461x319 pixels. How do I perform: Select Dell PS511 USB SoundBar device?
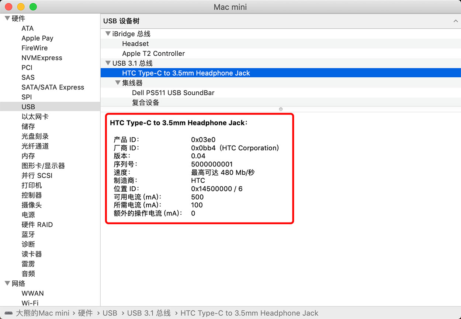pyautogui.click(x=173, y=93)
